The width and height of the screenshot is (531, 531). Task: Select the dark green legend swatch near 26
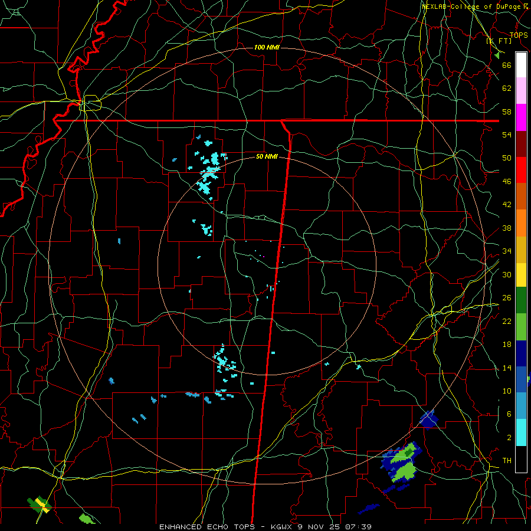pos(521,300)
